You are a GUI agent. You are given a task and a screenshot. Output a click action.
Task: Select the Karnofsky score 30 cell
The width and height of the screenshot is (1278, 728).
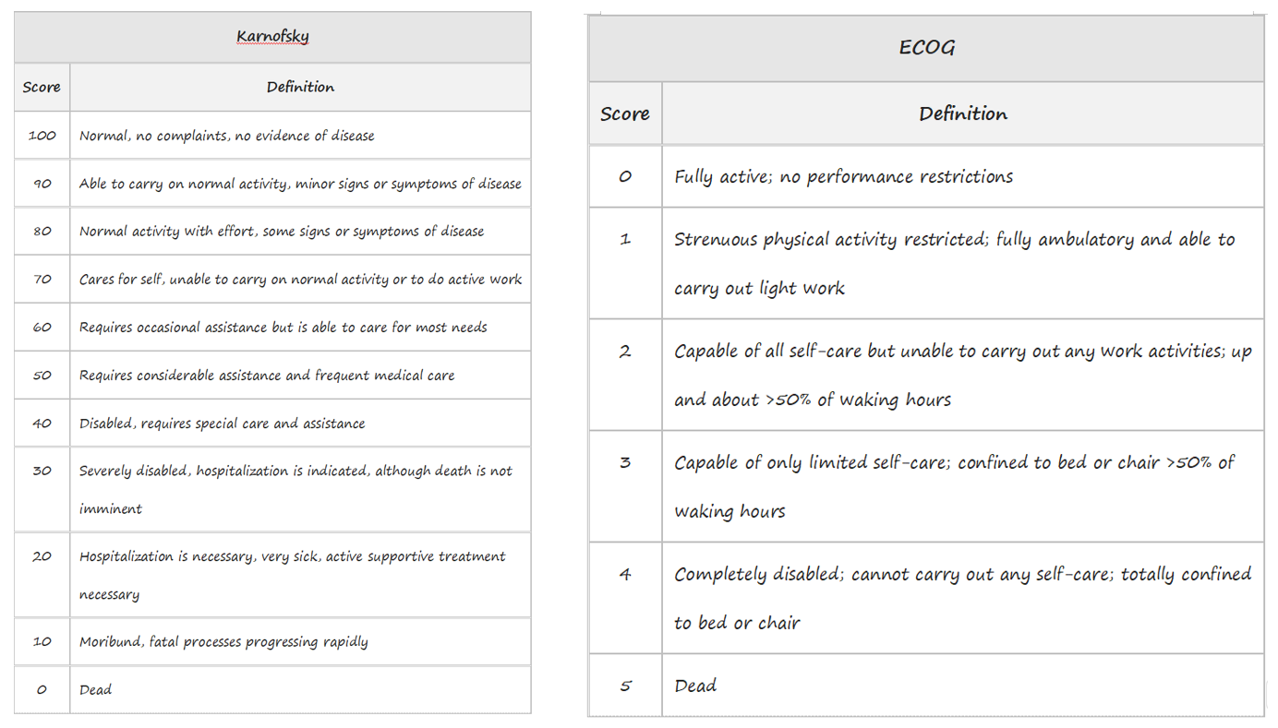tap(42, 471)
